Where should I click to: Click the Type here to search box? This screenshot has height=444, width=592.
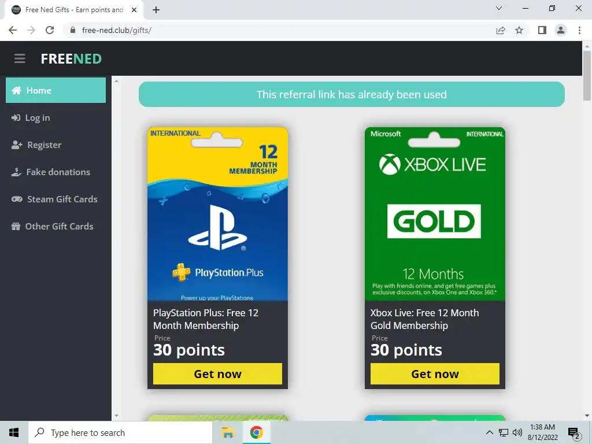120,432
